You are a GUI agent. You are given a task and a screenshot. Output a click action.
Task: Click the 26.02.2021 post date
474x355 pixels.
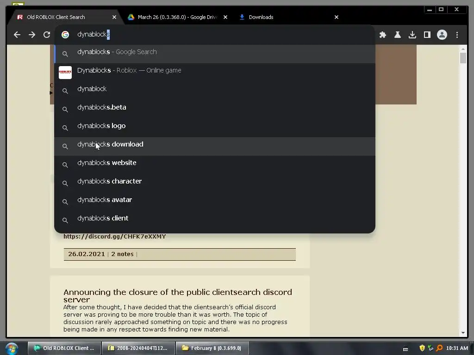87,254
